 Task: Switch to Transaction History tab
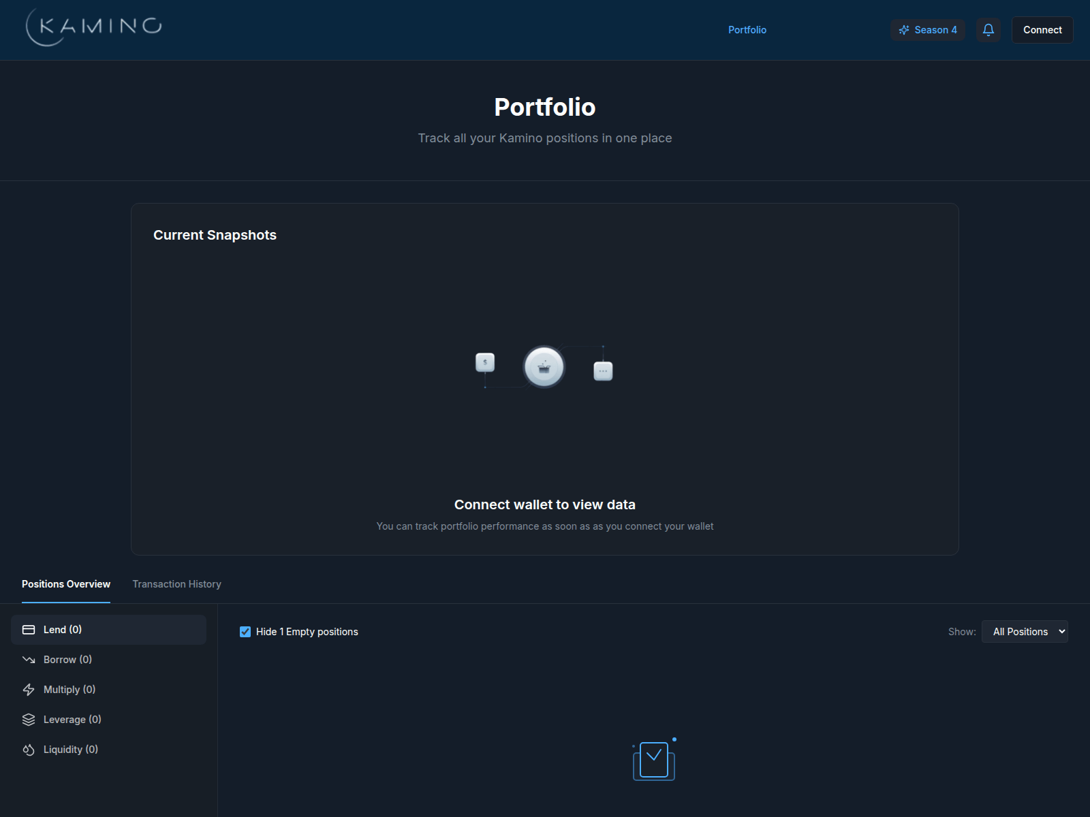[177, 584]
